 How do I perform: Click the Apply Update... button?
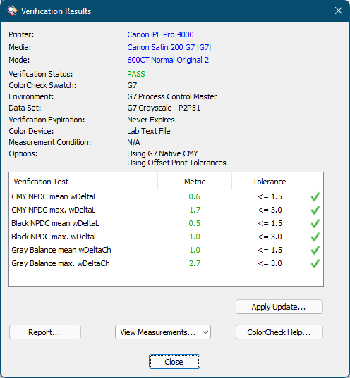pyautogui.click(x=279, y=307)
